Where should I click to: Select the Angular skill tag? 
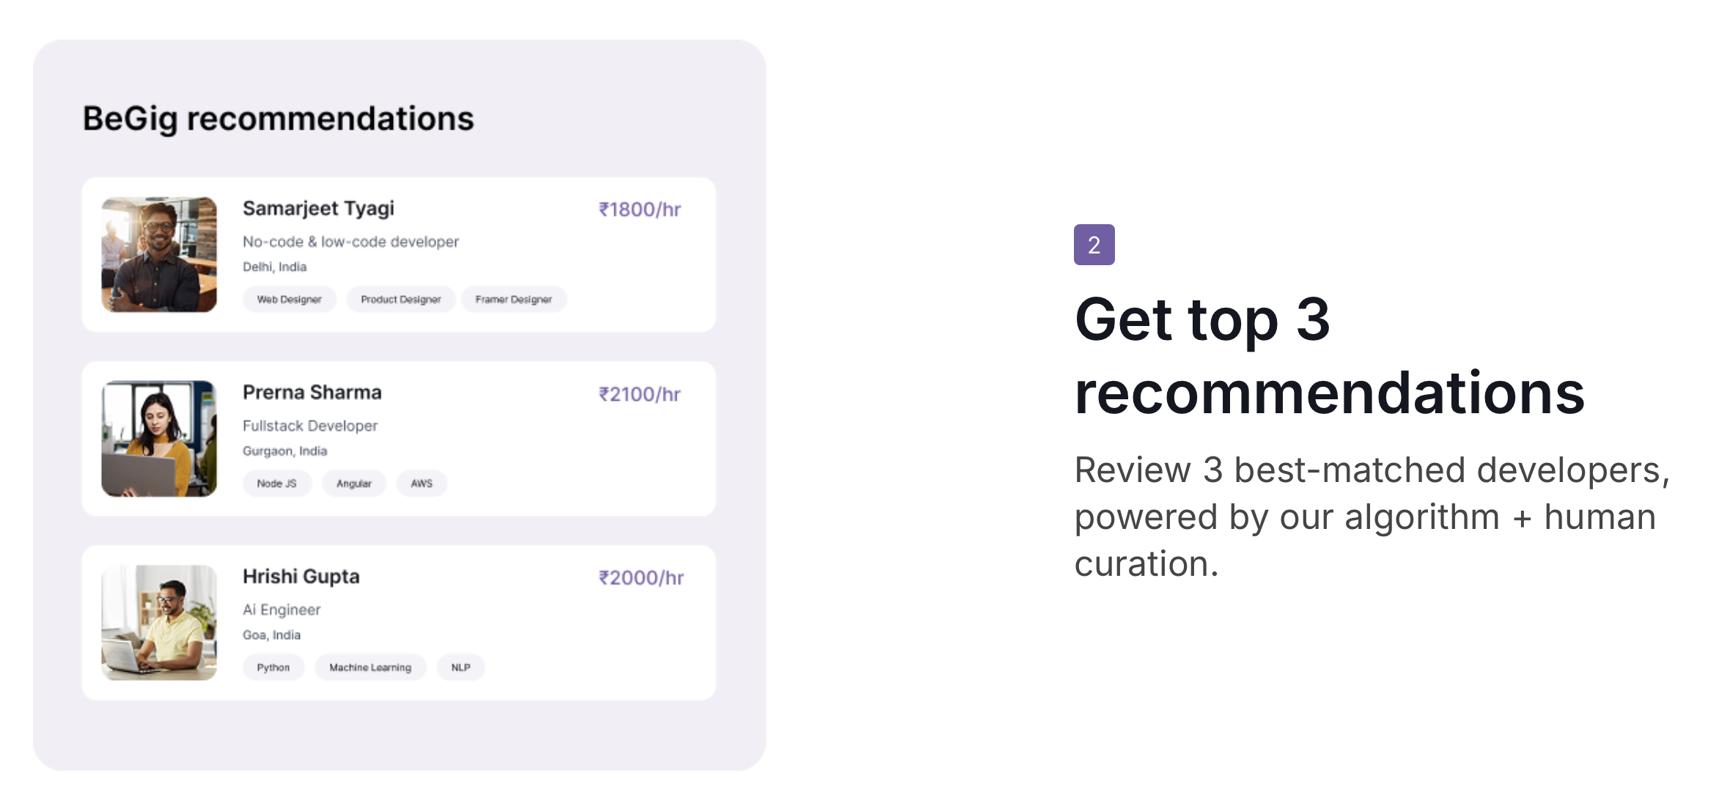(x=353, y=484)
